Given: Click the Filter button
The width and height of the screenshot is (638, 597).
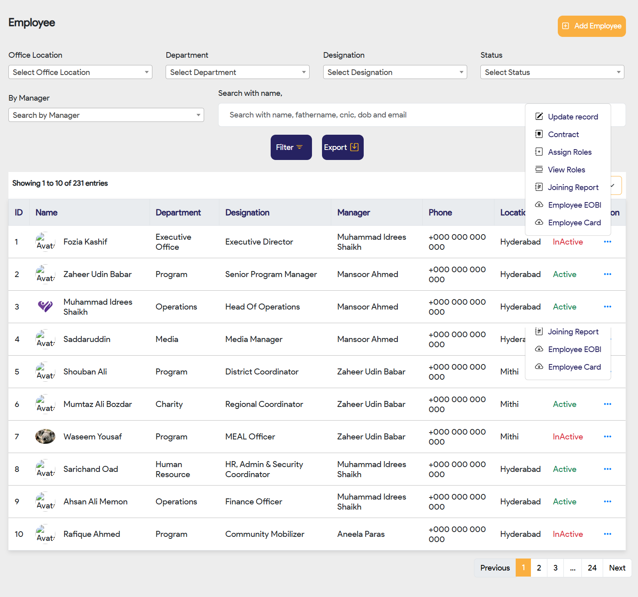Looking at the screenshot, I should point(291,147).
